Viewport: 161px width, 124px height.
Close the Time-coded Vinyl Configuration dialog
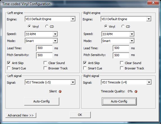[153, 3]
